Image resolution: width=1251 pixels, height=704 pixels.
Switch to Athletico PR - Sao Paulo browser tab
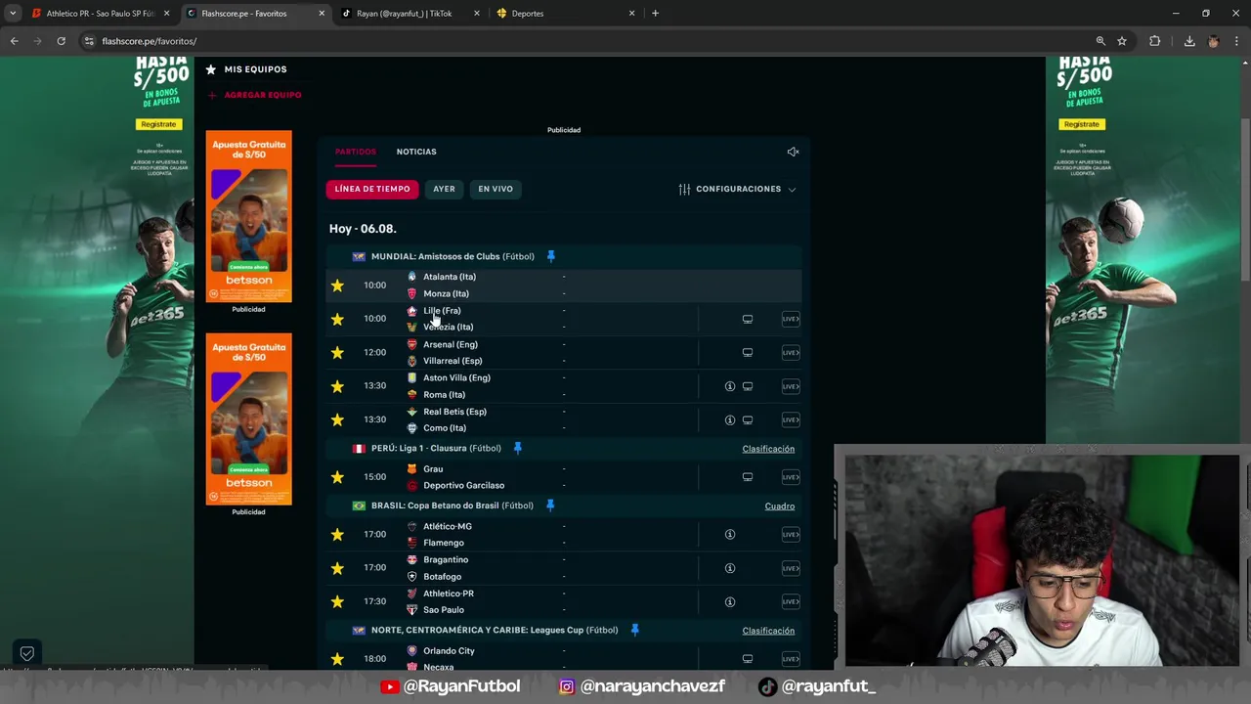click(100, 14)
